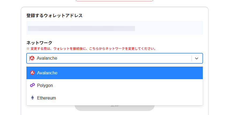Click the Avalanche logo in the selected network field
225x115 pixels.
coord(32,58)
